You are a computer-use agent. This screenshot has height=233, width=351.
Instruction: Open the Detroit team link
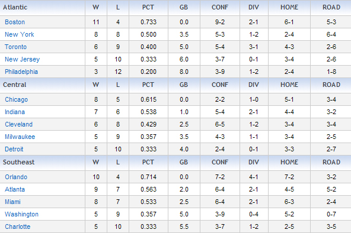[14, 149]
